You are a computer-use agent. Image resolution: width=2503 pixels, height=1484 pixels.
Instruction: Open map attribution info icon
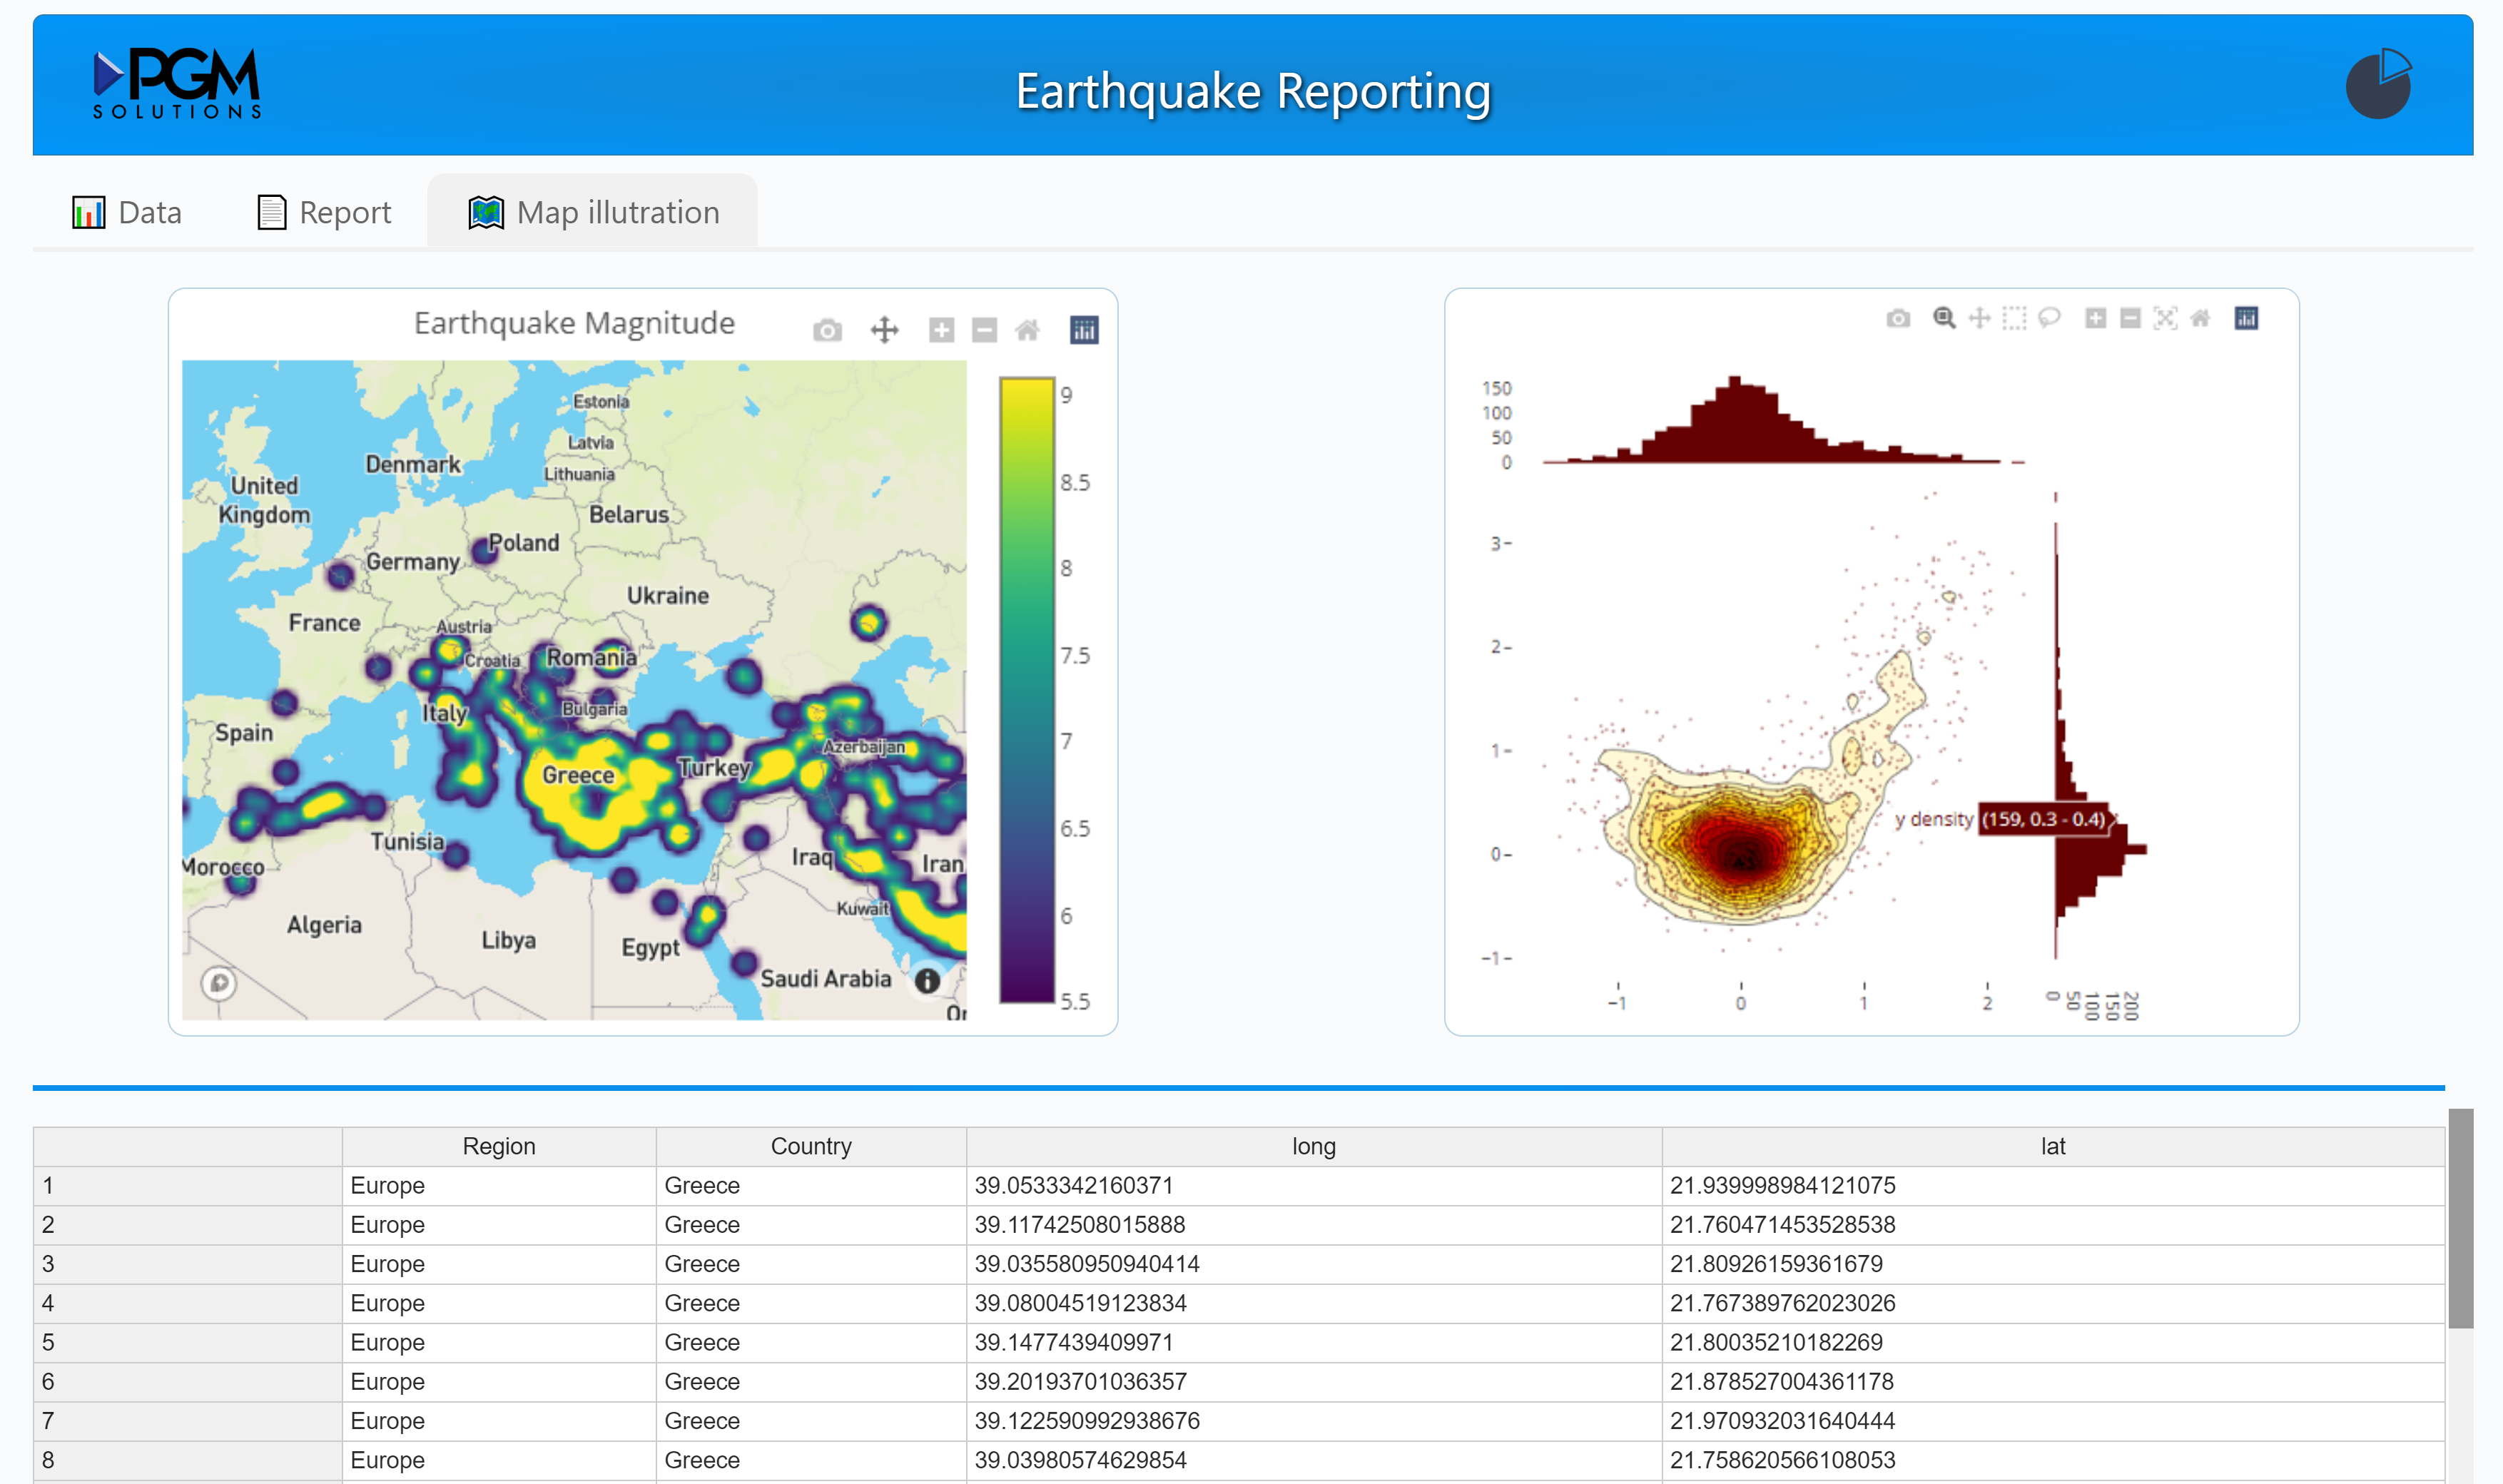point(927,981)
